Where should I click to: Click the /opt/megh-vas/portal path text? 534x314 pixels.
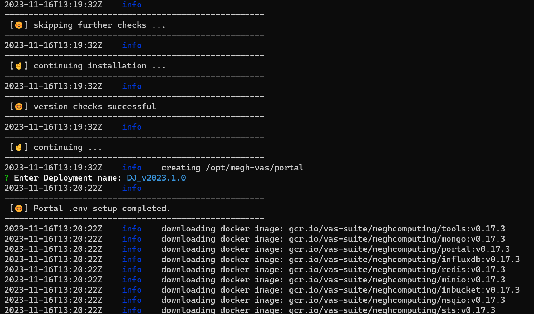point(254,168)
